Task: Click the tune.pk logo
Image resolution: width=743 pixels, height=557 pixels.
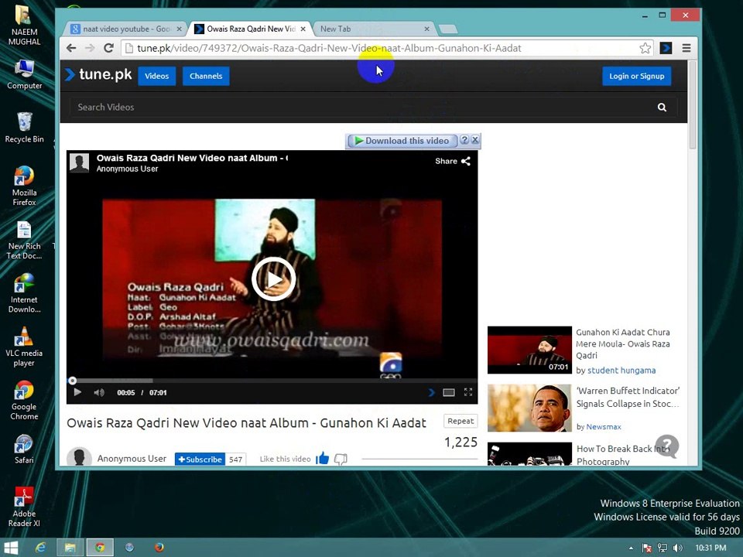Action: point(98,75)
